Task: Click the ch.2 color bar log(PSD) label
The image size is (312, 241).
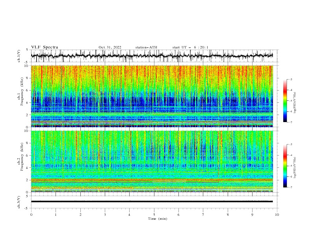Action: (295, 167)
